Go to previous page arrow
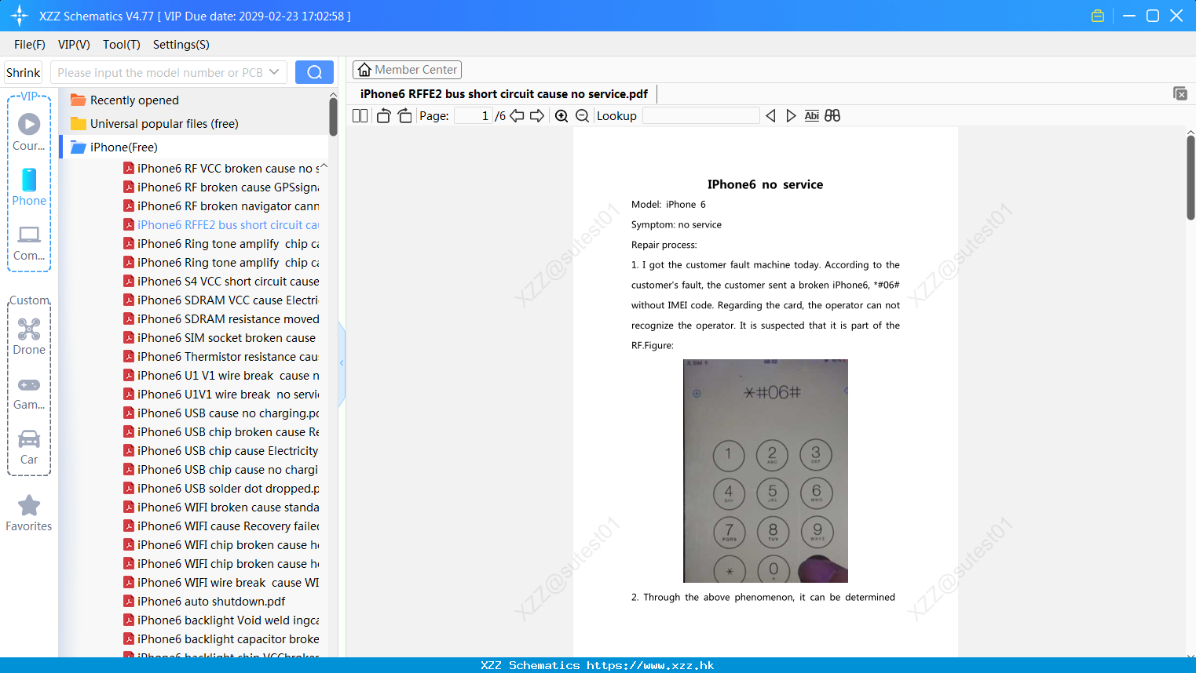The width and height of the screenshot is (1196, 673). coord(517,116)
